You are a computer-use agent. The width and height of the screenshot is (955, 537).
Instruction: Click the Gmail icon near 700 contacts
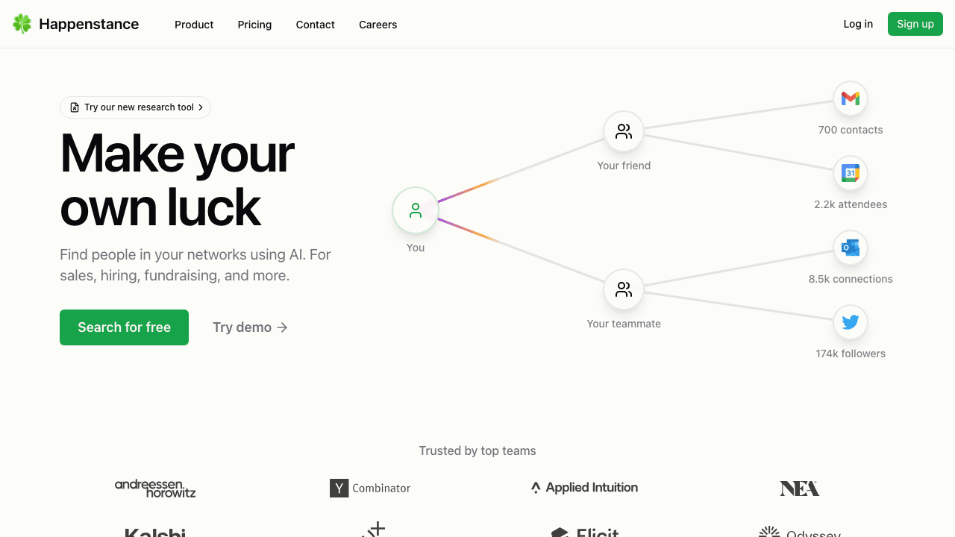click(850, 98)
